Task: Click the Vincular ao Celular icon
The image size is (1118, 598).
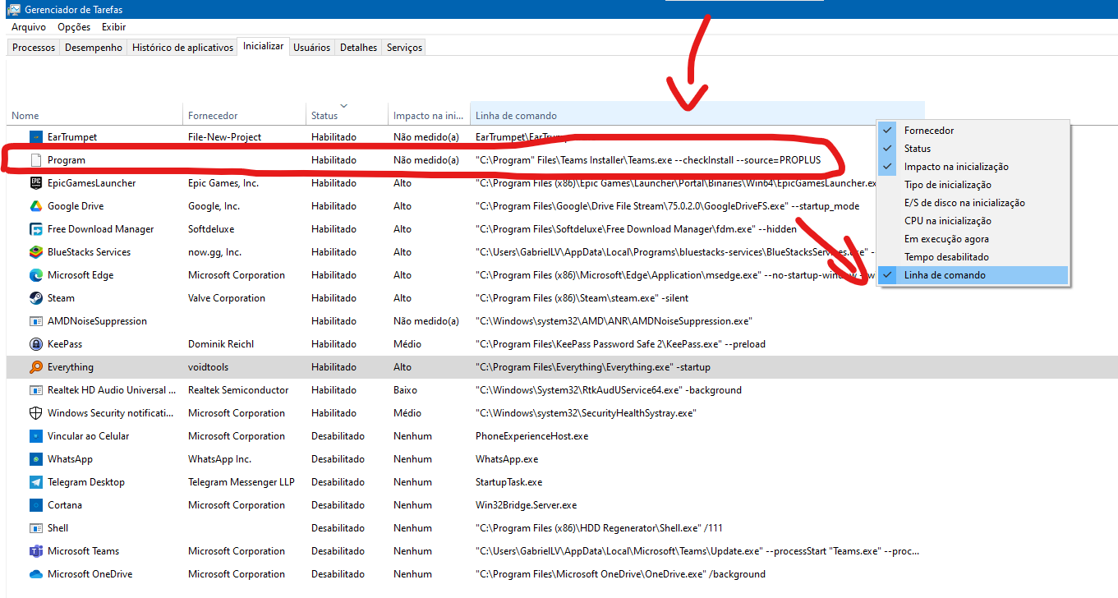Action: (x=35, y=436)
